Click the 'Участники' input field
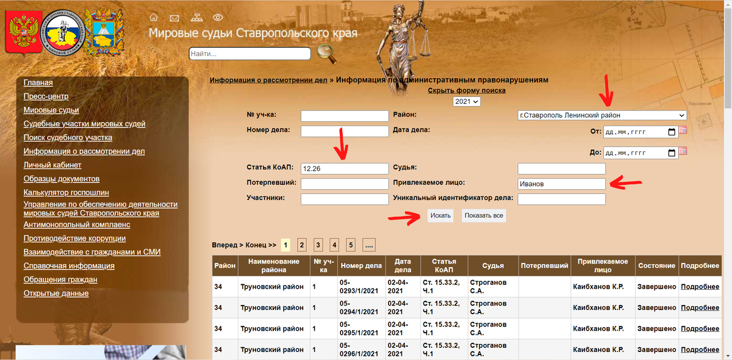Screen dimensions: 732x360 [345, 199]
